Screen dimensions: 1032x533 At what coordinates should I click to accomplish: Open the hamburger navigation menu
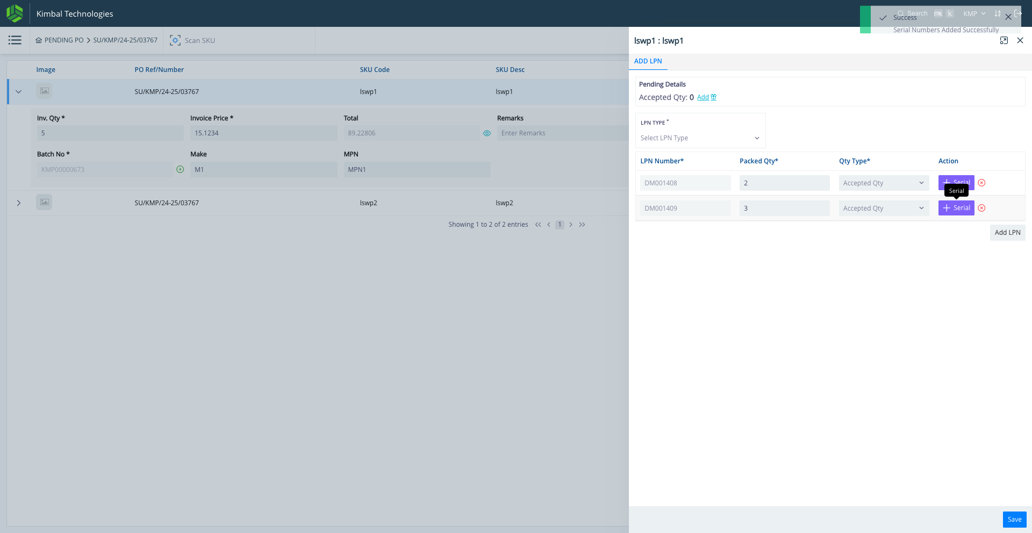[x=15, y=40]
